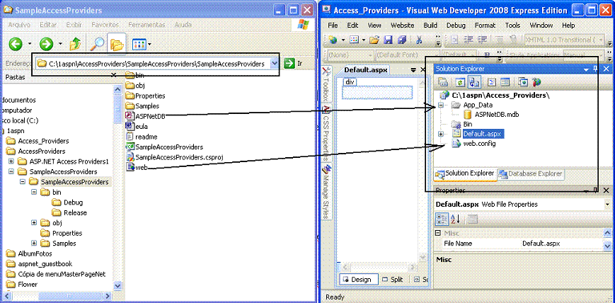Open the Explorer address bar dropdown arrow

(275, 63)
